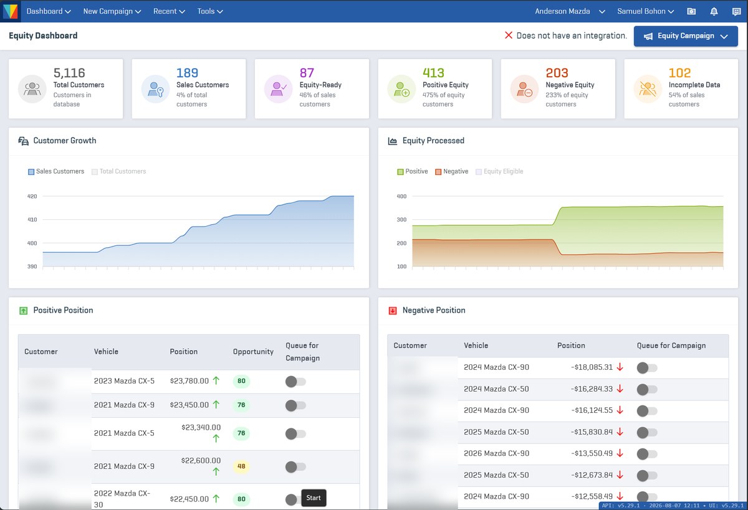748x510 pixels.
Task: Open the New Campaign dropdown menu
Action: [112, 11]
